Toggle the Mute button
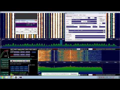 click(x=13, y=69)
